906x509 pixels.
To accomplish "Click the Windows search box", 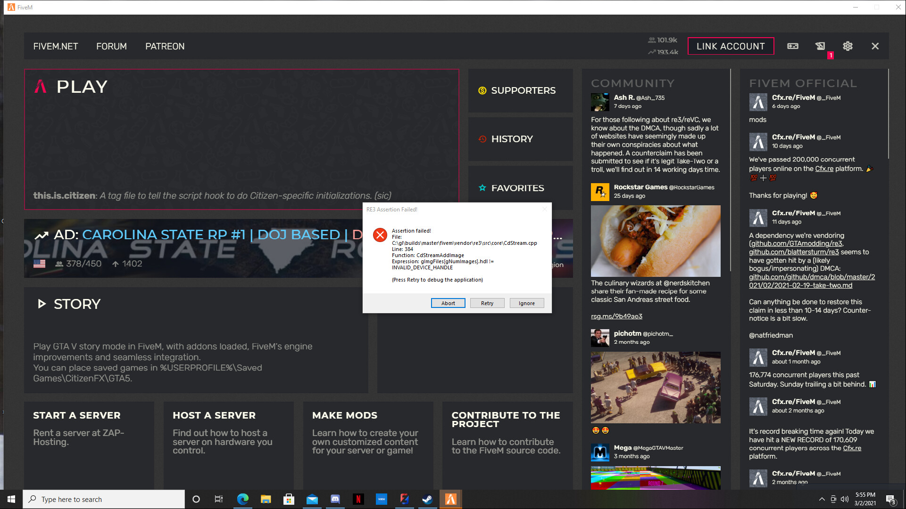I will pos(104,499).
